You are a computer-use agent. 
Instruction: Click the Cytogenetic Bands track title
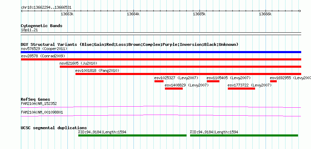(x=42, y=26)
